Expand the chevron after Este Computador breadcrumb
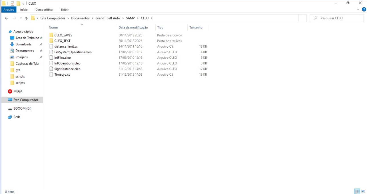367x194 pixels. [x=68, y=18]
